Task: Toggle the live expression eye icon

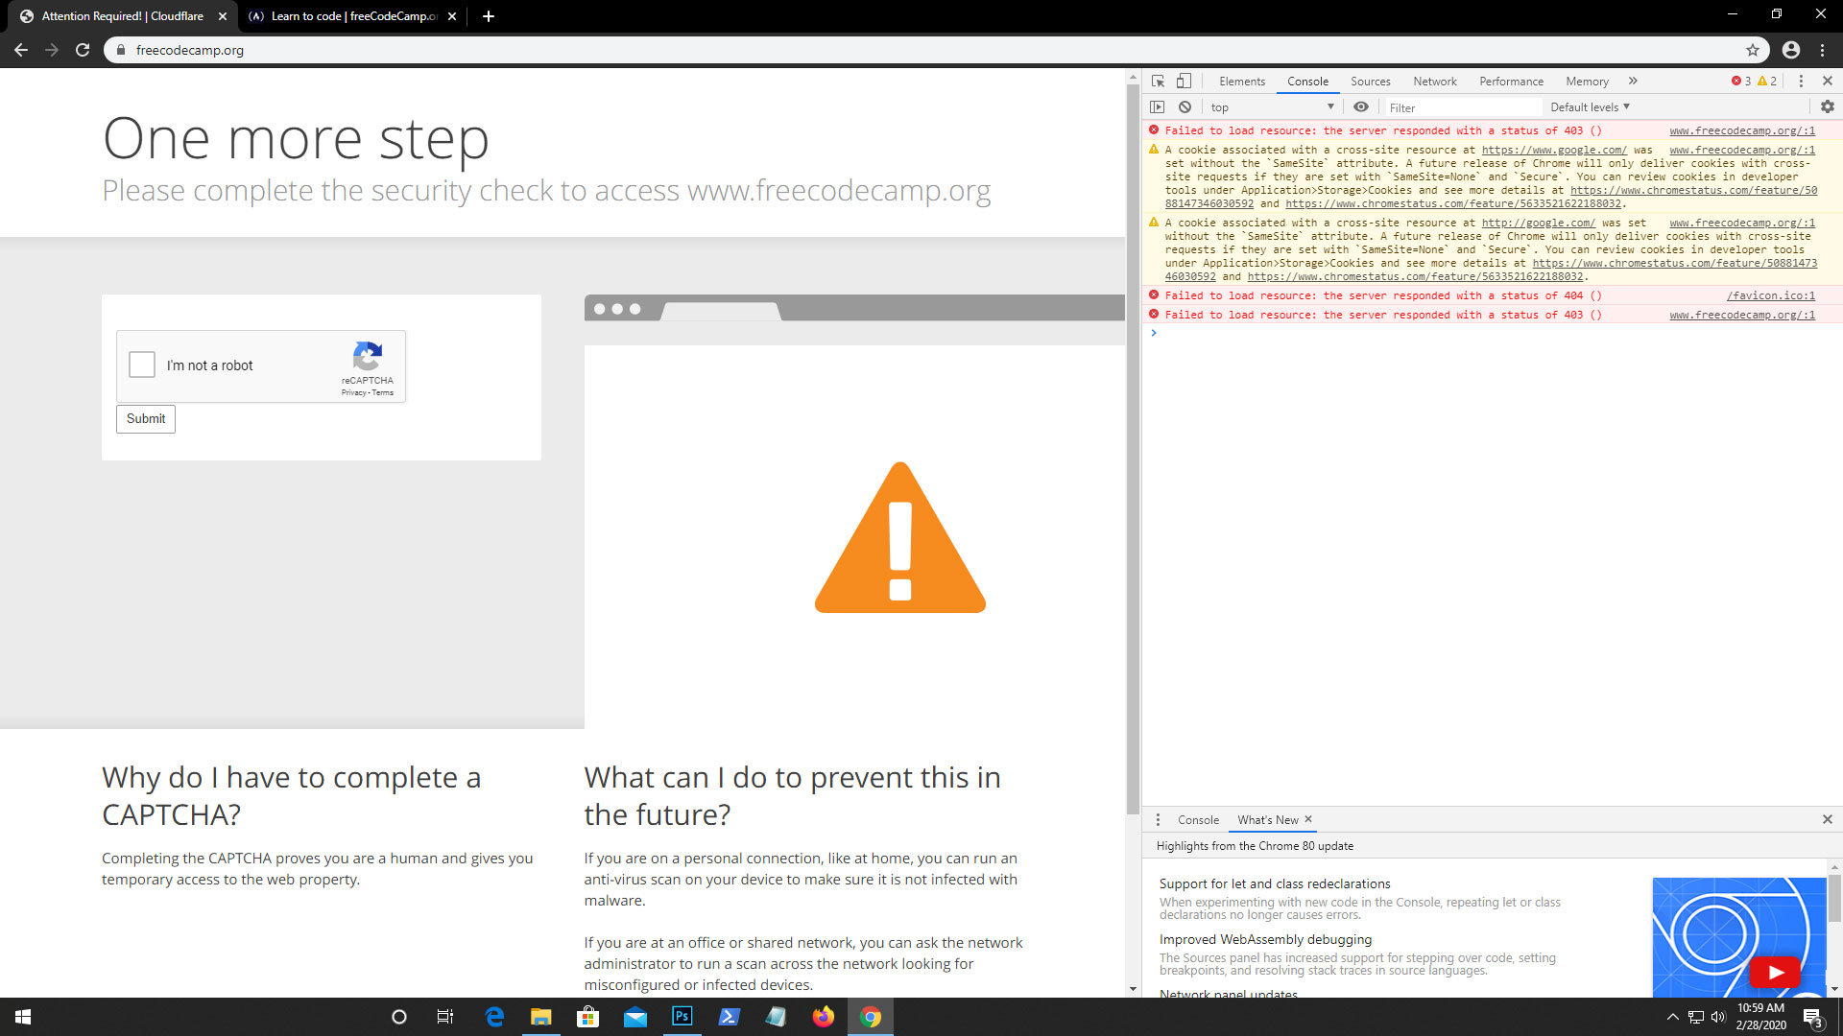Action: point(1360,107)
